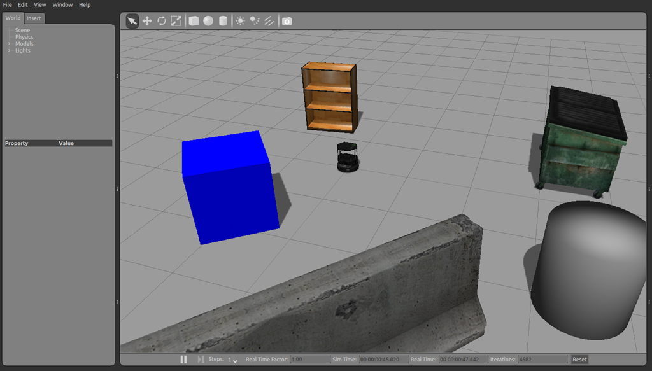Viewport: 652px width, 371px height.
Task: Click the Real Time value field
Action: (x=463, y=360)
